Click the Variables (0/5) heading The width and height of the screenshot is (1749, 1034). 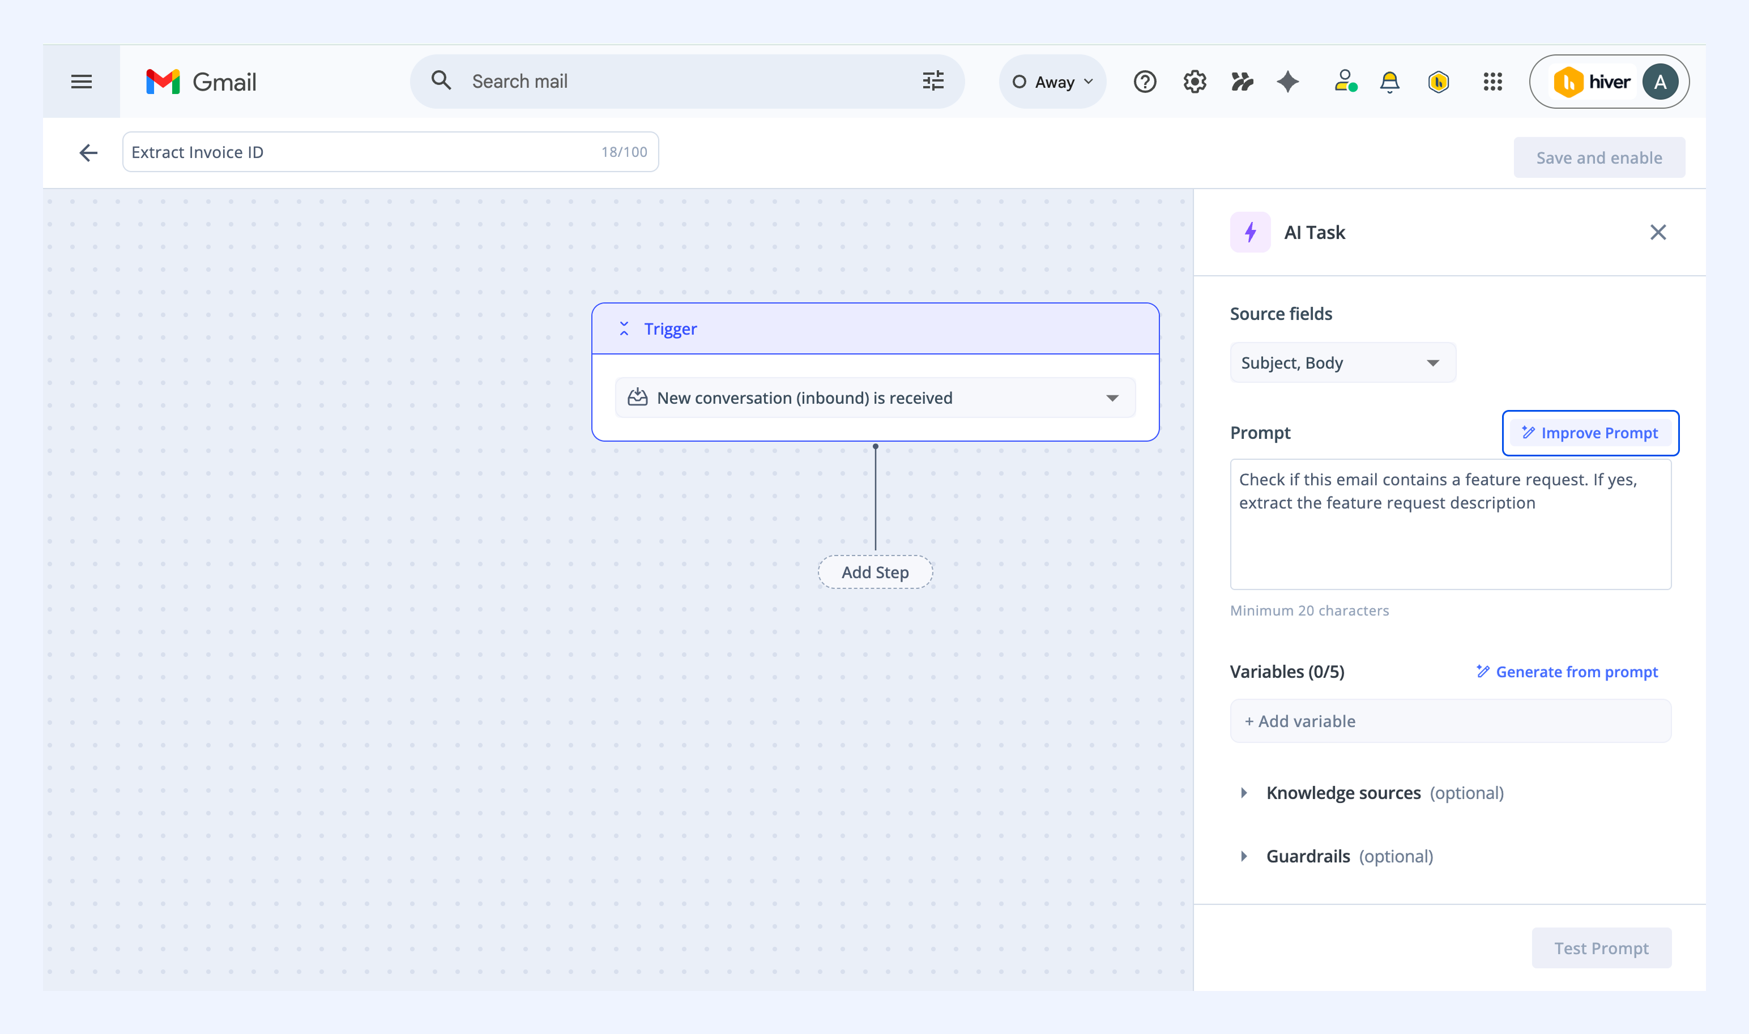(x=1287, y=672)
